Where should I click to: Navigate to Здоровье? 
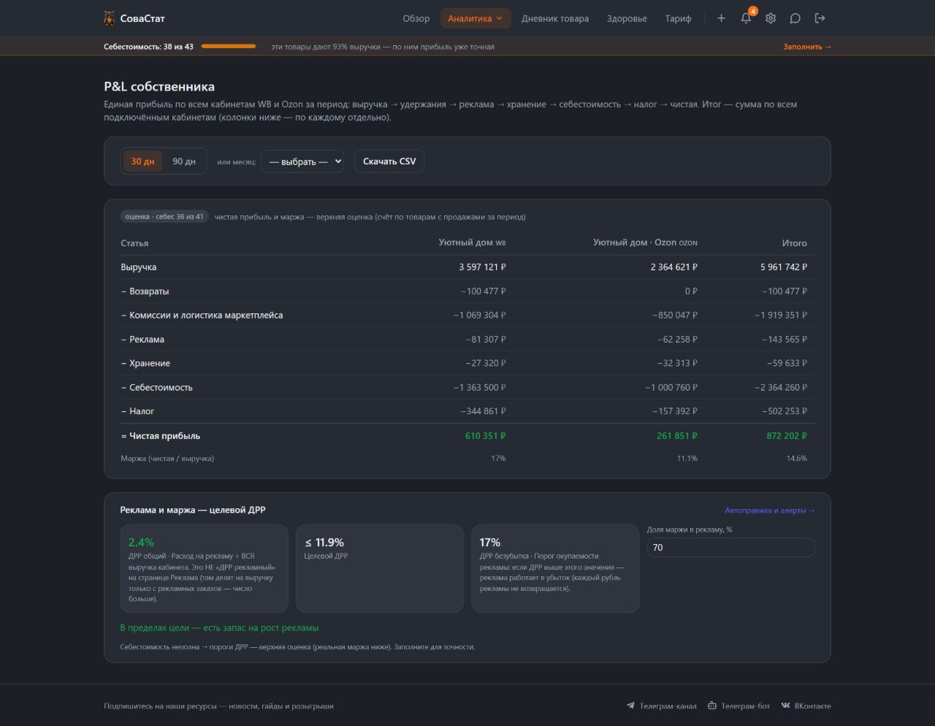(627, 18)
